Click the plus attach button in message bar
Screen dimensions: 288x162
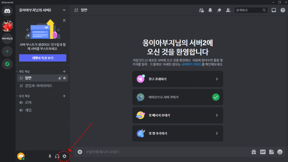pyautogui.click(x=80, y=152)
